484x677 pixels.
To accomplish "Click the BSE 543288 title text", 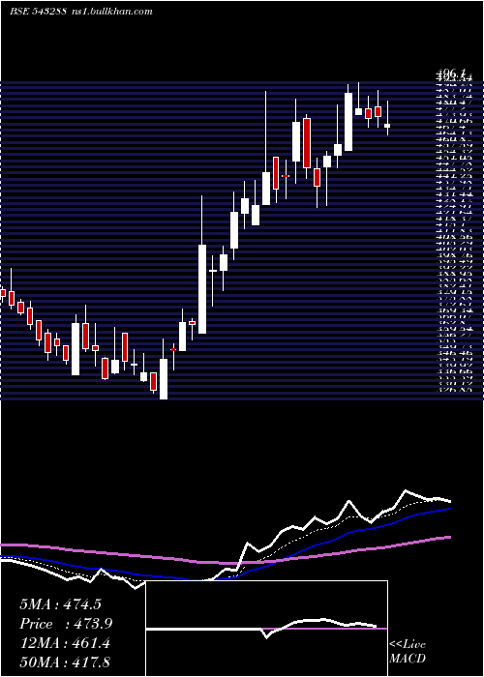I will pos(38,12).
